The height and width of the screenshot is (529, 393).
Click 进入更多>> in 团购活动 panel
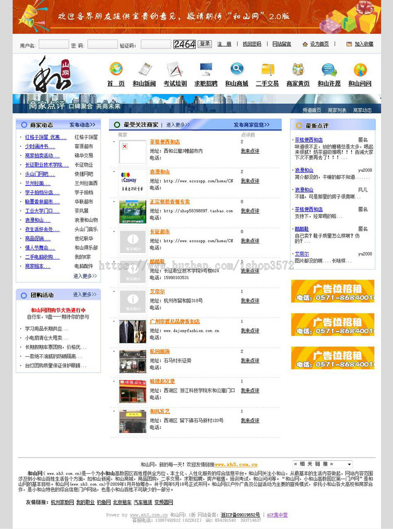85,294
